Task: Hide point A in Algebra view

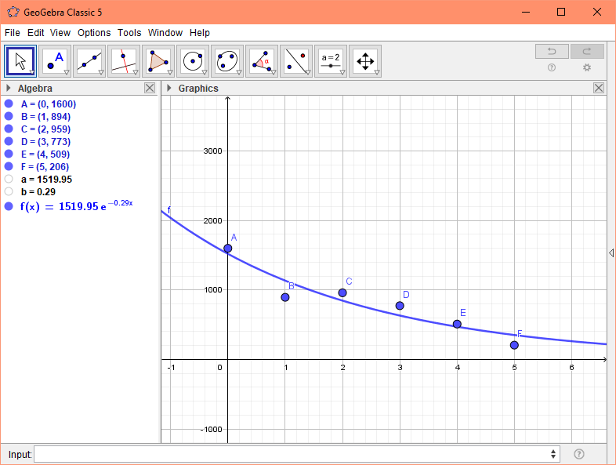Action: [x=9, y=104]
